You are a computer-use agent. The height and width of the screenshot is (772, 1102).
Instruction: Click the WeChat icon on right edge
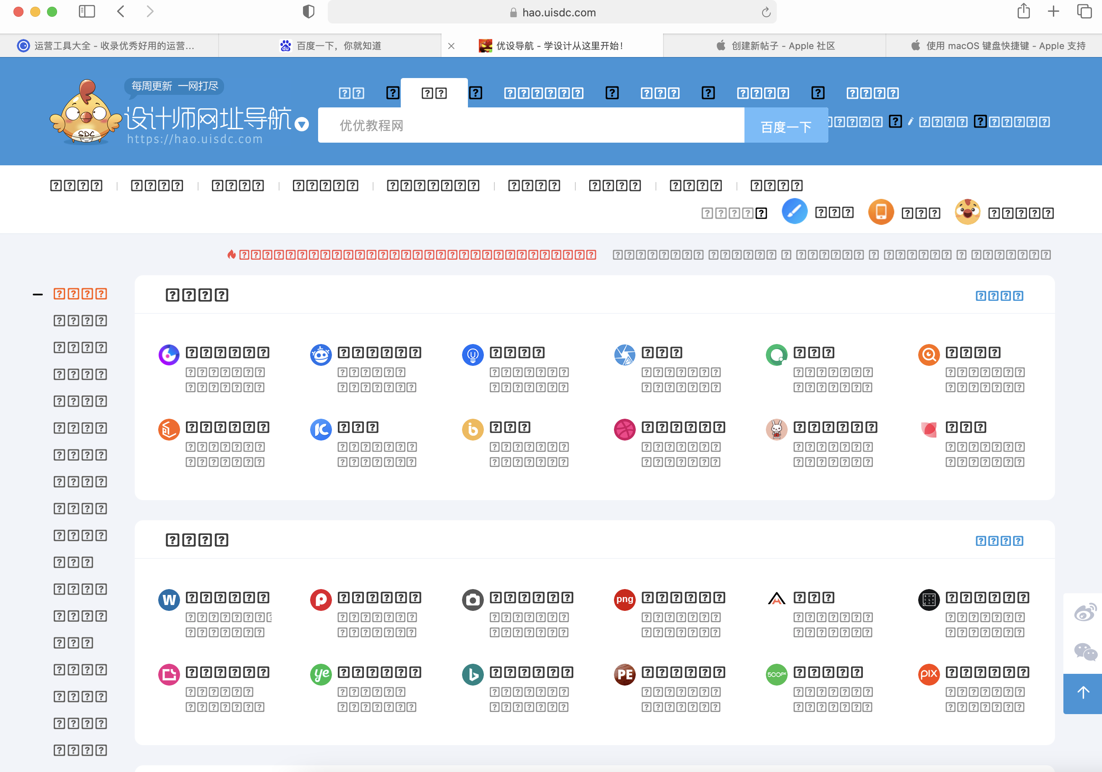[x=1085, y=652]
